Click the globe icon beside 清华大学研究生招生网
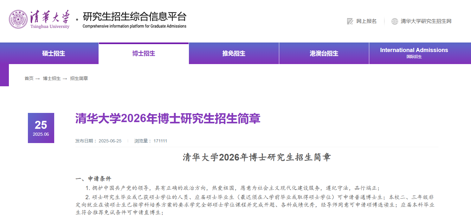This screenshot has width=471, height=216. point(395,21)
